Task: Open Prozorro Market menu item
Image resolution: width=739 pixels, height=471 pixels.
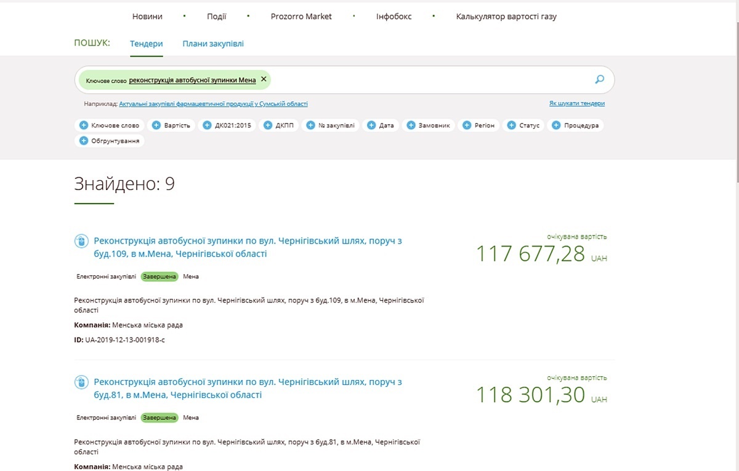Action: point(301,17)
